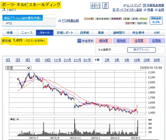Switch to the ニュース tab

[27, 32]
